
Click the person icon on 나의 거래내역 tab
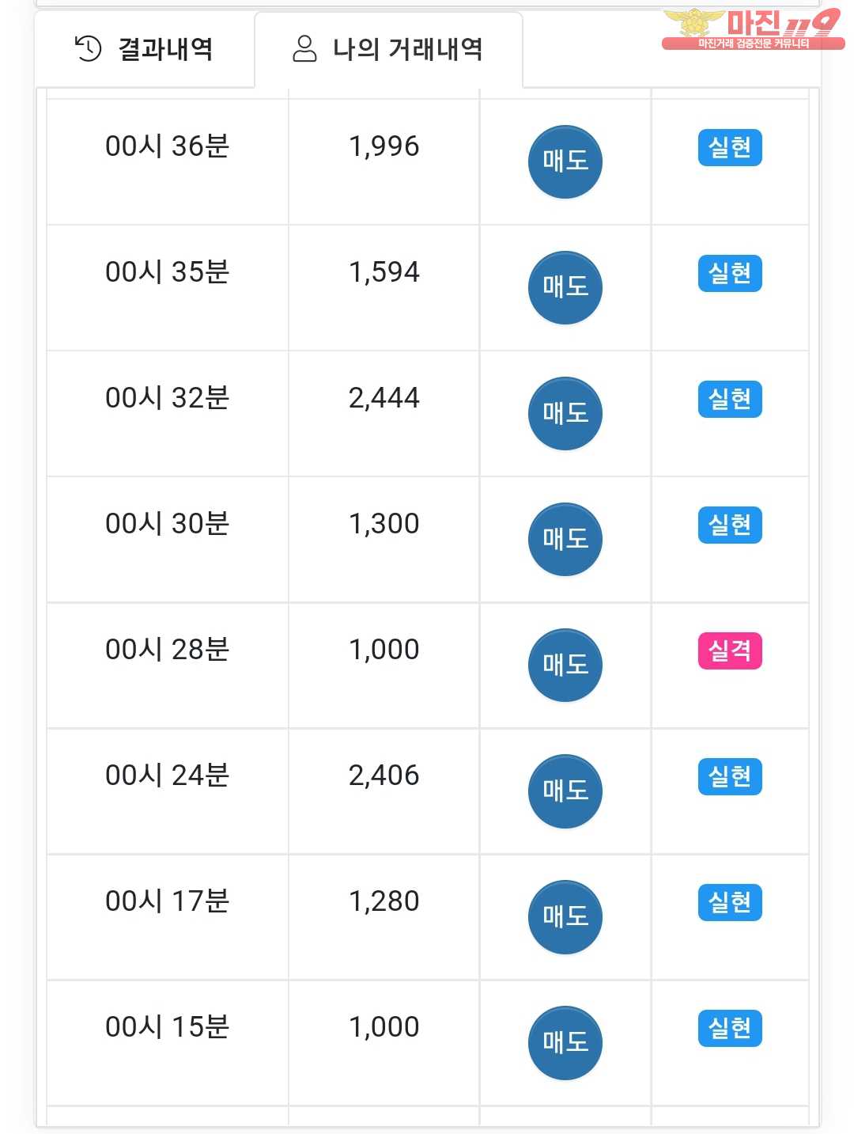(x=304, y=49)
